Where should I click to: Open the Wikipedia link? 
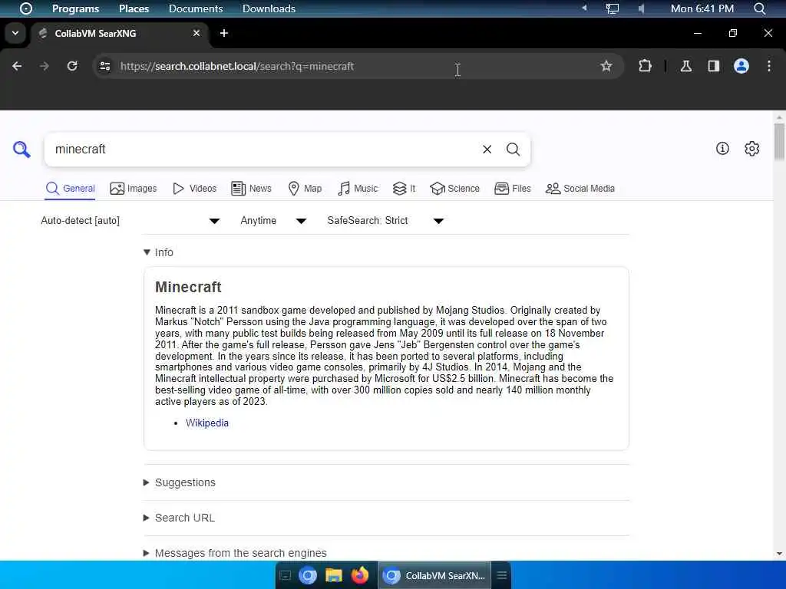(x=207, y=423)
